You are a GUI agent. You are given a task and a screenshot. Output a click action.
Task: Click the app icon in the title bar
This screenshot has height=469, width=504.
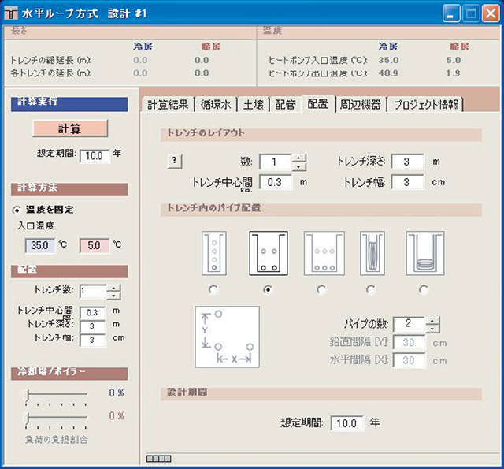(13, 13)
